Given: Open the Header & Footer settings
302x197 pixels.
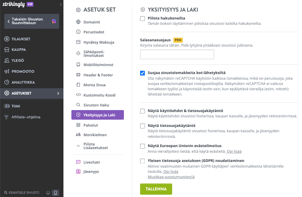Looking at the screenshot, I should click(98, 75).
